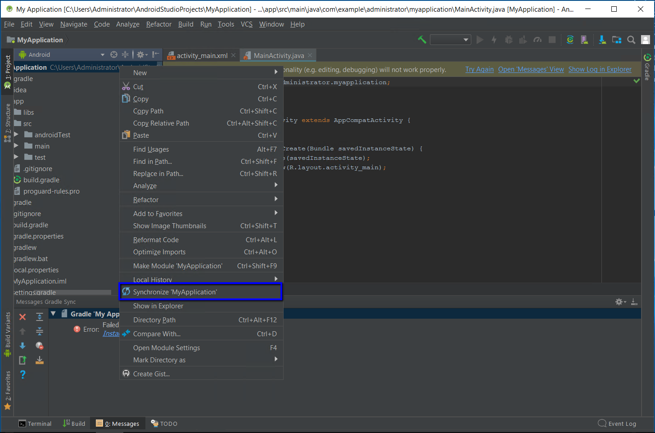Click Synchronize 'MyApplication' menu item
655x433 pixels.
[201, 292]
